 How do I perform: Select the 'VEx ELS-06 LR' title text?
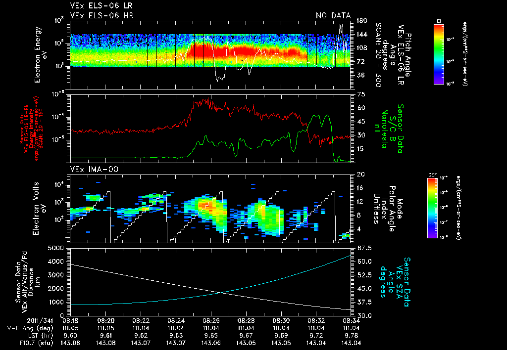(101, 6)
